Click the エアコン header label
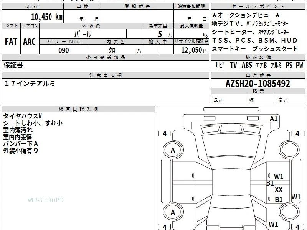The width and height of the screenshot is (307, 230). 30,26
